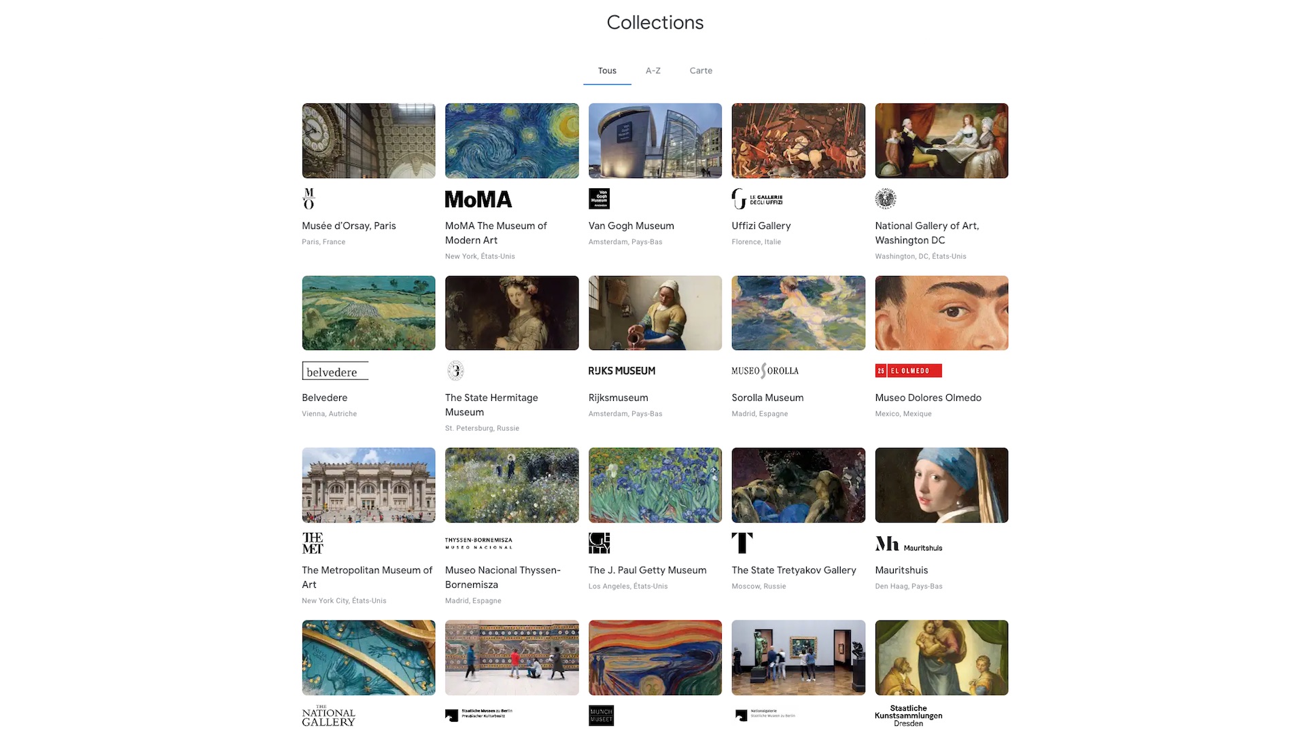The height and width of the screenshot is (734, 1305).
Task: Click the Staatliche Museen zu Berlin Preußischer Kulturbesitz logo
Action: pos(478,714)
